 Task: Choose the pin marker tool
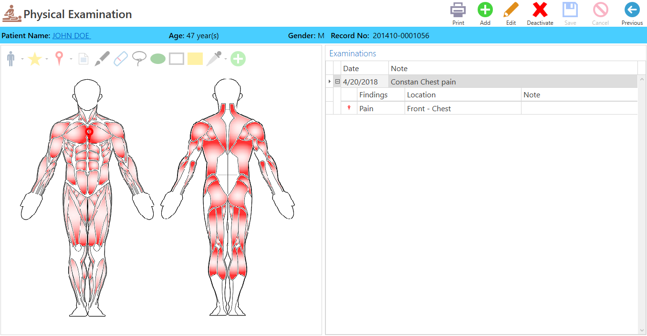coord(59,58)
